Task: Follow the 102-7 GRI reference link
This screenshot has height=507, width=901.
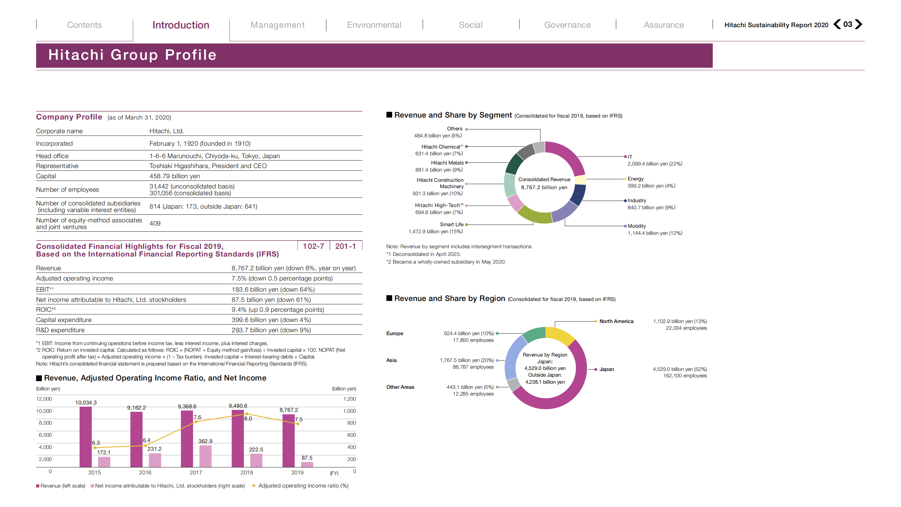Action: 313,246
